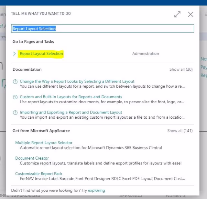Show all 141 AppSource results
This screenshot has width=207, height=199.
point(180,131)
